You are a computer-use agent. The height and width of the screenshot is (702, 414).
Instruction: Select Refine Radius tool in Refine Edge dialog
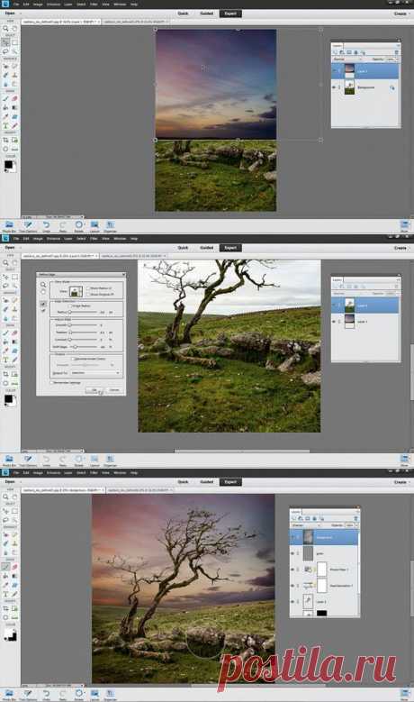43,304
